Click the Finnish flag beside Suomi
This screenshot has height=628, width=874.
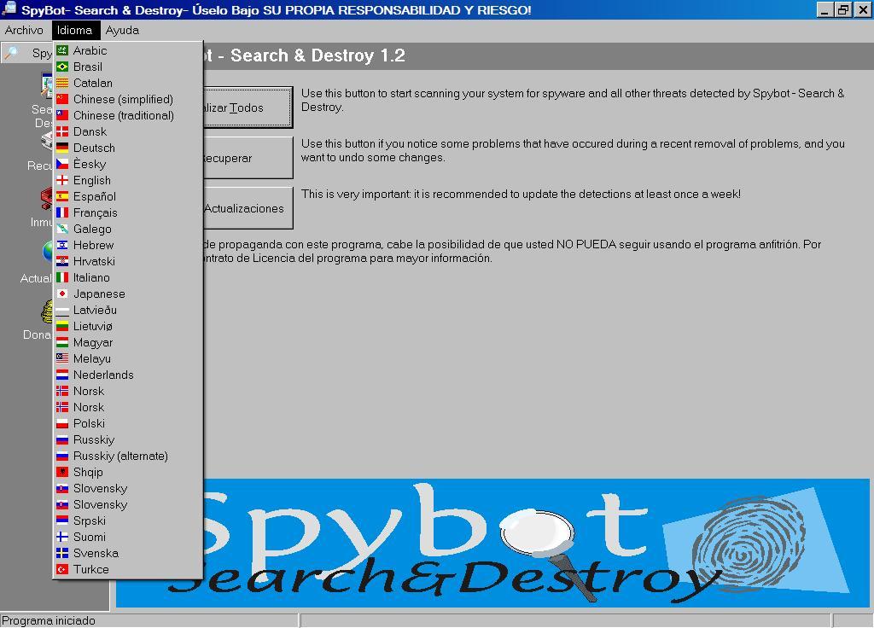[x=62, y=537]
